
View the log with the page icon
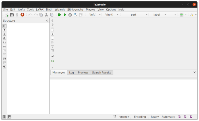[x=81, y=15]
